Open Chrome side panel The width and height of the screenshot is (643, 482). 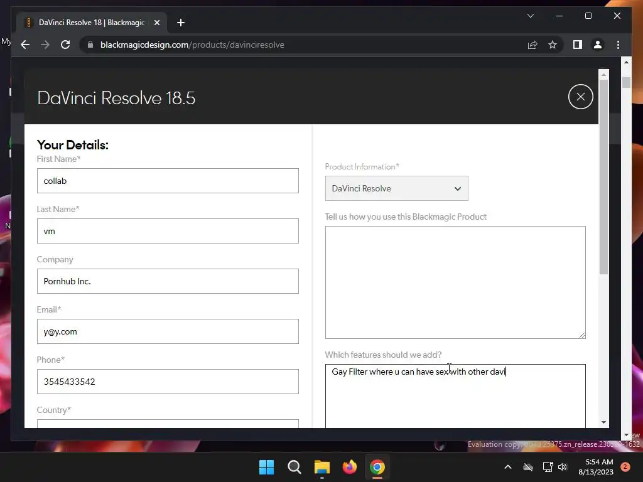[578, 45]
